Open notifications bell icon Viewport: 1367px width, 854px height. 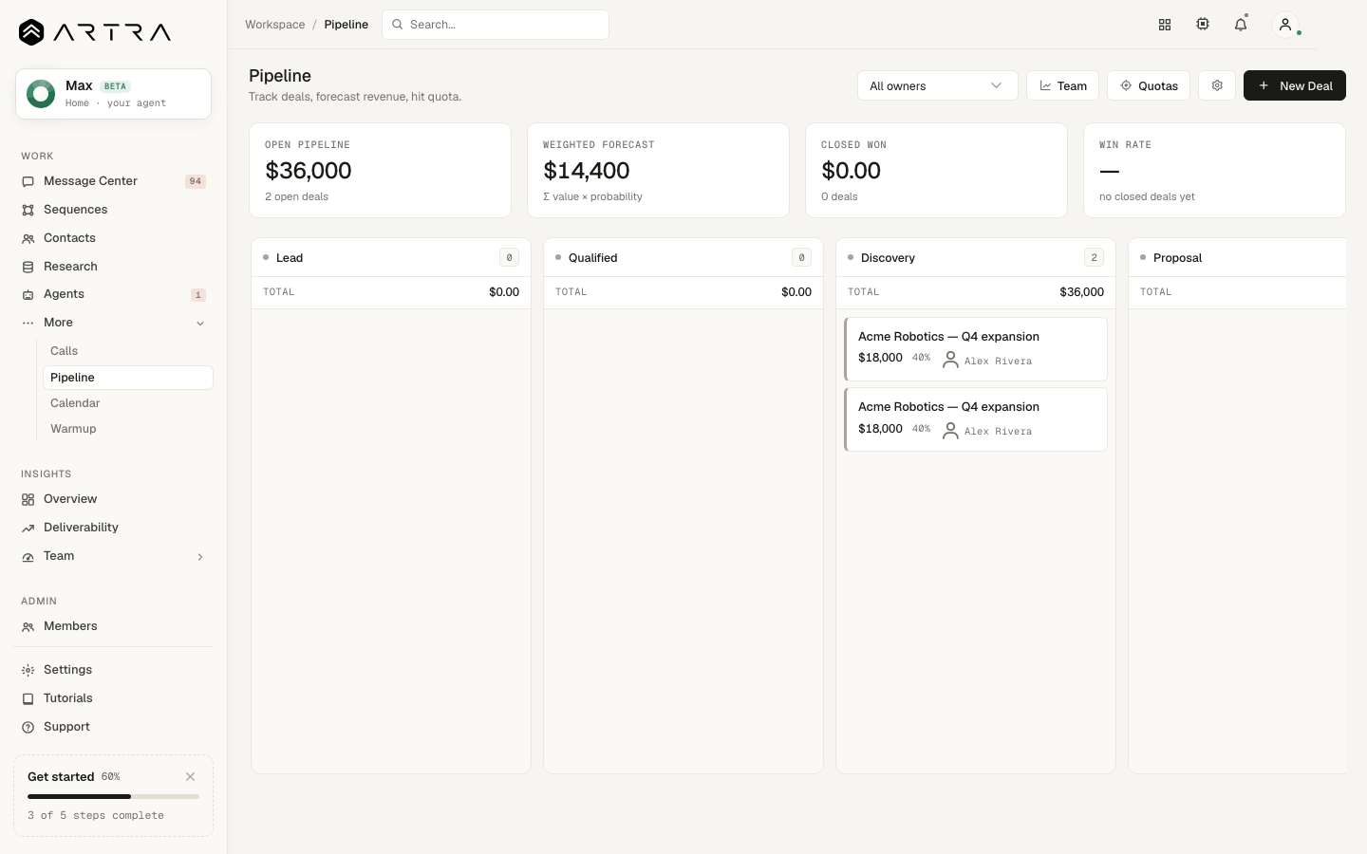pos(1241,25)
